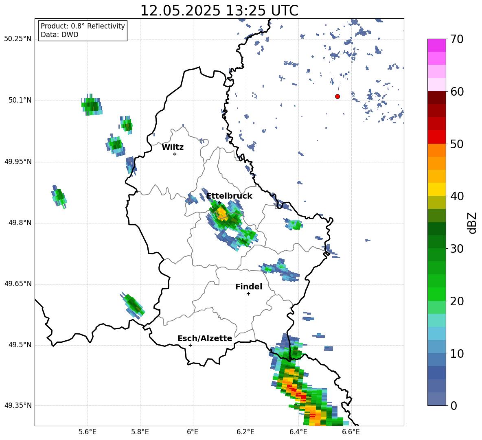Click the colorbar label "70"
This screenshot has width=482, height=440.
[x=457, y=39]
